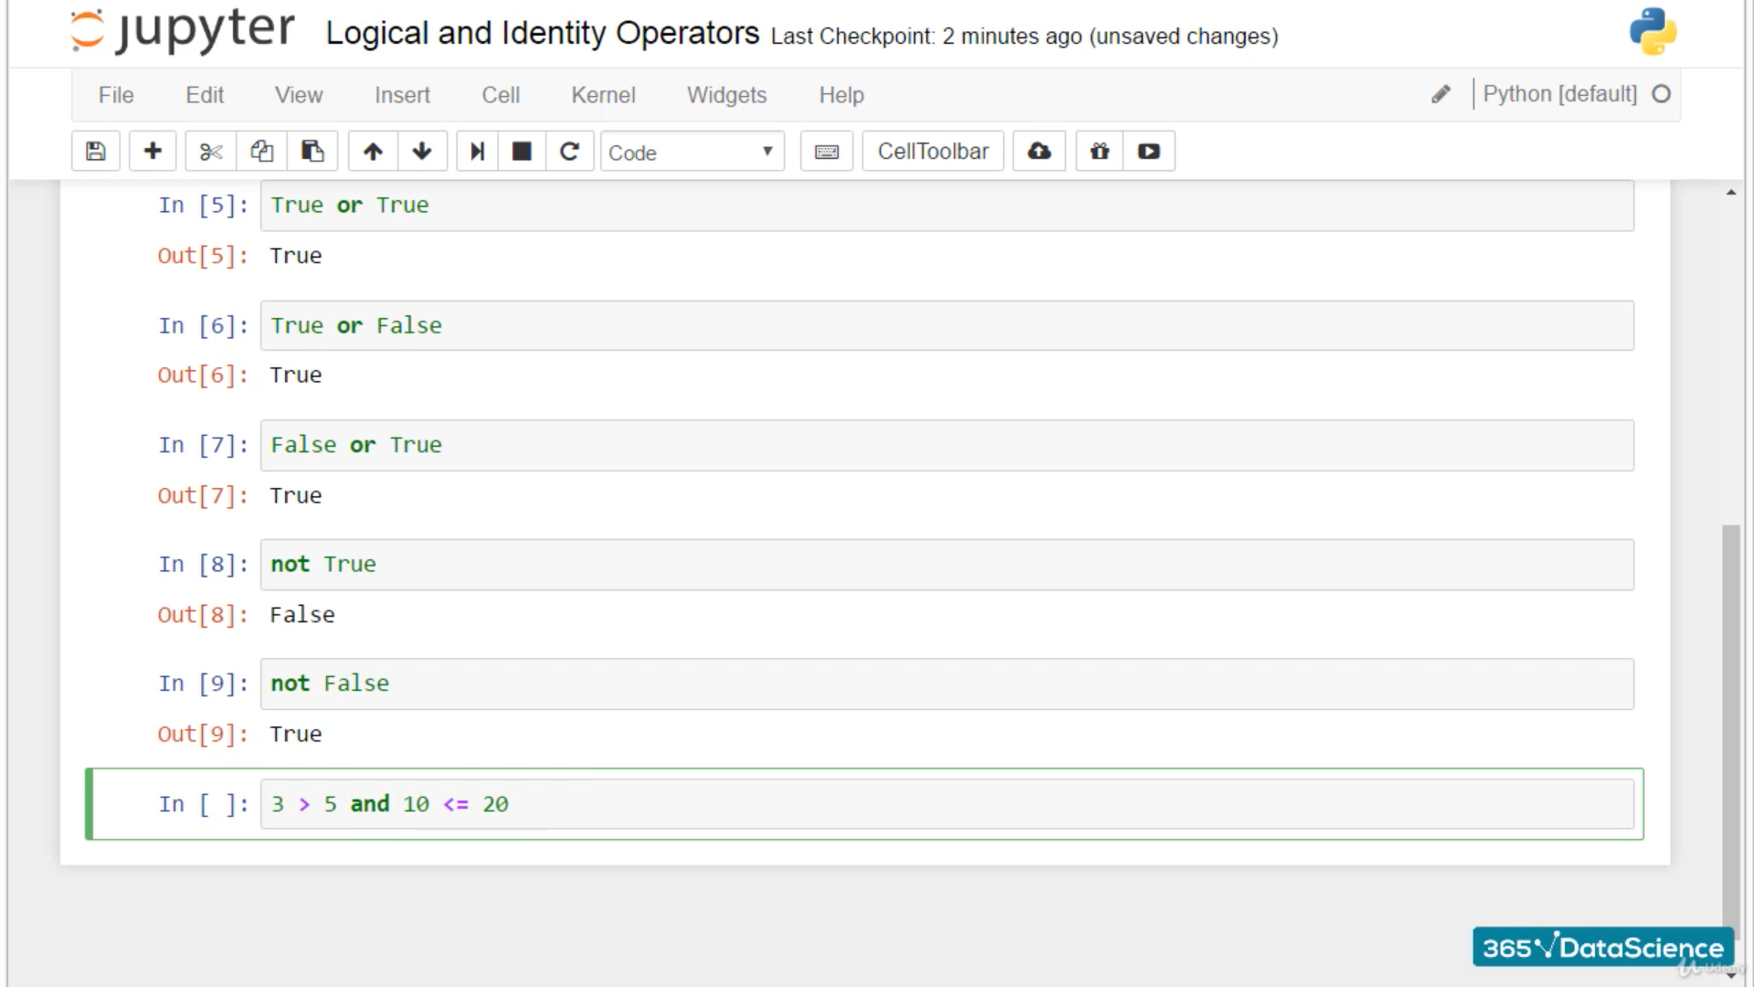Viewport: 1754px width, 987px height.
Task: Open the cell type Code dropdown
Action: [x=692, y=153]
